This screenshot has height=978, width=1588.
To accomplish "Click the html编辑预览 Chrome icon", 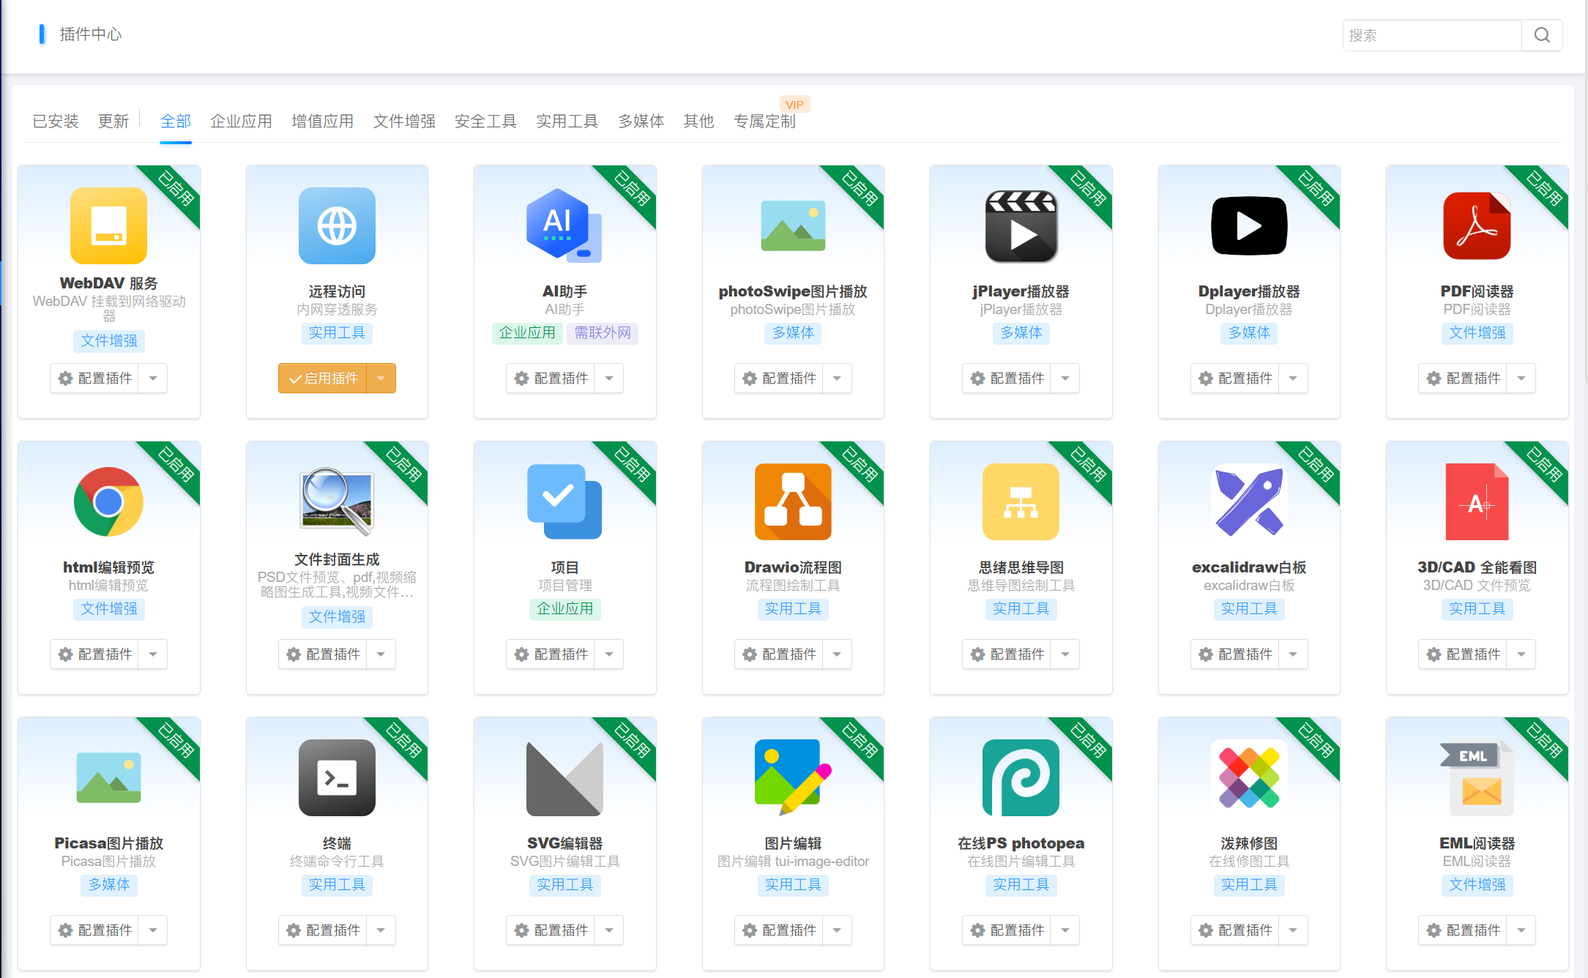I will tap(108, 501).
